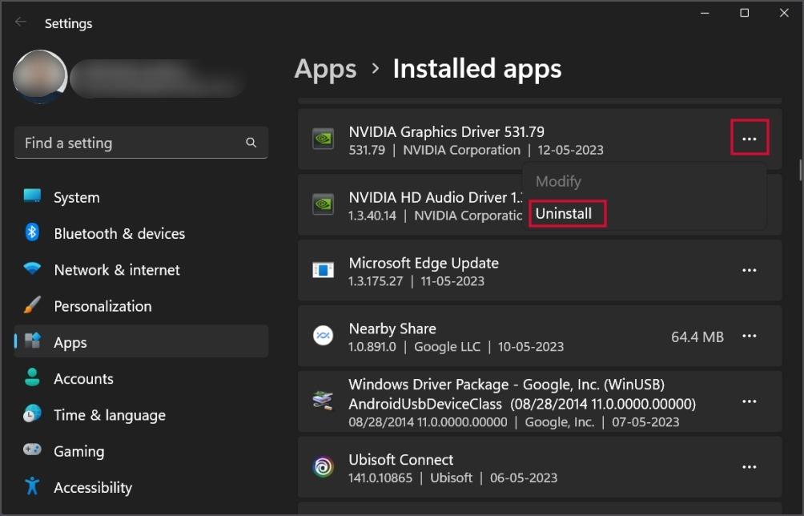Screen dimensions: 804x516
Task: Open Network & internet settings
Action: tap(141, 270)
